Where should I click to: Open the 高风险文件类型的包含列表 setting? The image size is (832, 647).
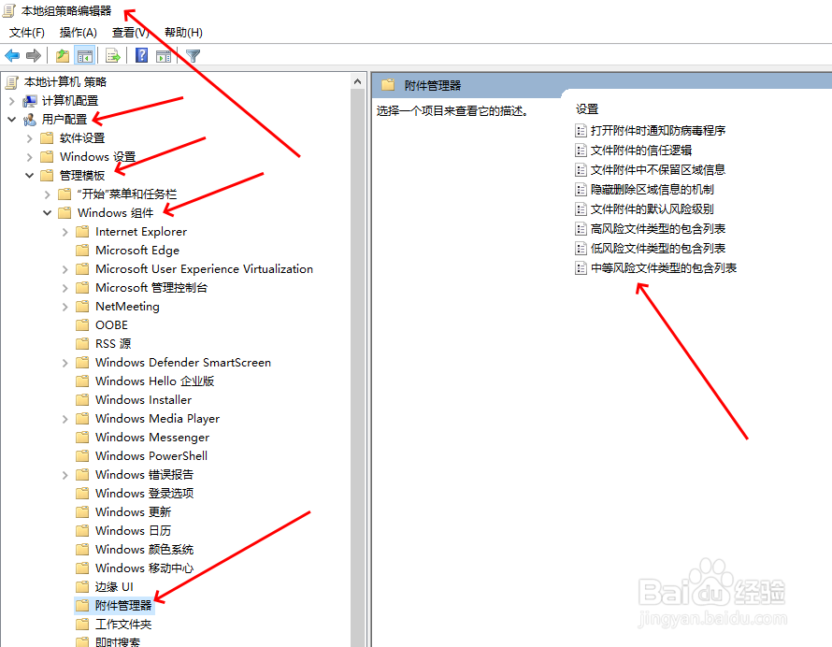click(x=658, y=228)
